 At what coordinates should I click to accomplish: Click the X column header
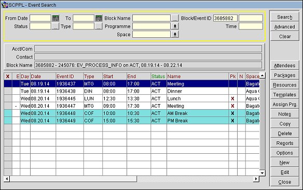point(8,77)
